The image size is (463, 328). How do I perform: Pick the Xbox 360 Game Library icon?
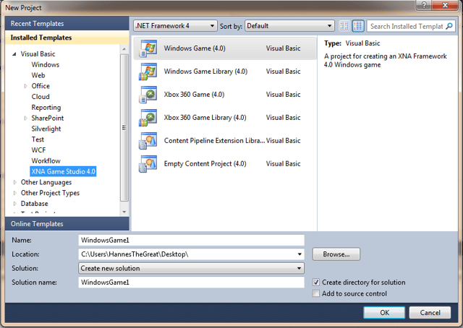[148, 117]
